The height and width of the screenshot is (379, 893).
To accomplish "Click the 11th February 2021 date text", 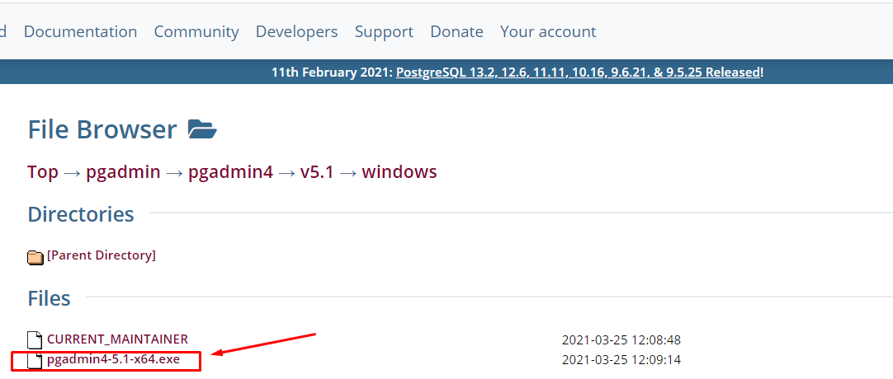I will [x=332, y=73].
